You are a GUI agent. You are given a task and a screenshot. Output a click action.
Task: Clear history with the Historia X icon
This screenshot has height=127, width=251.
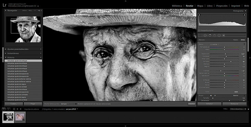(41, 57)
